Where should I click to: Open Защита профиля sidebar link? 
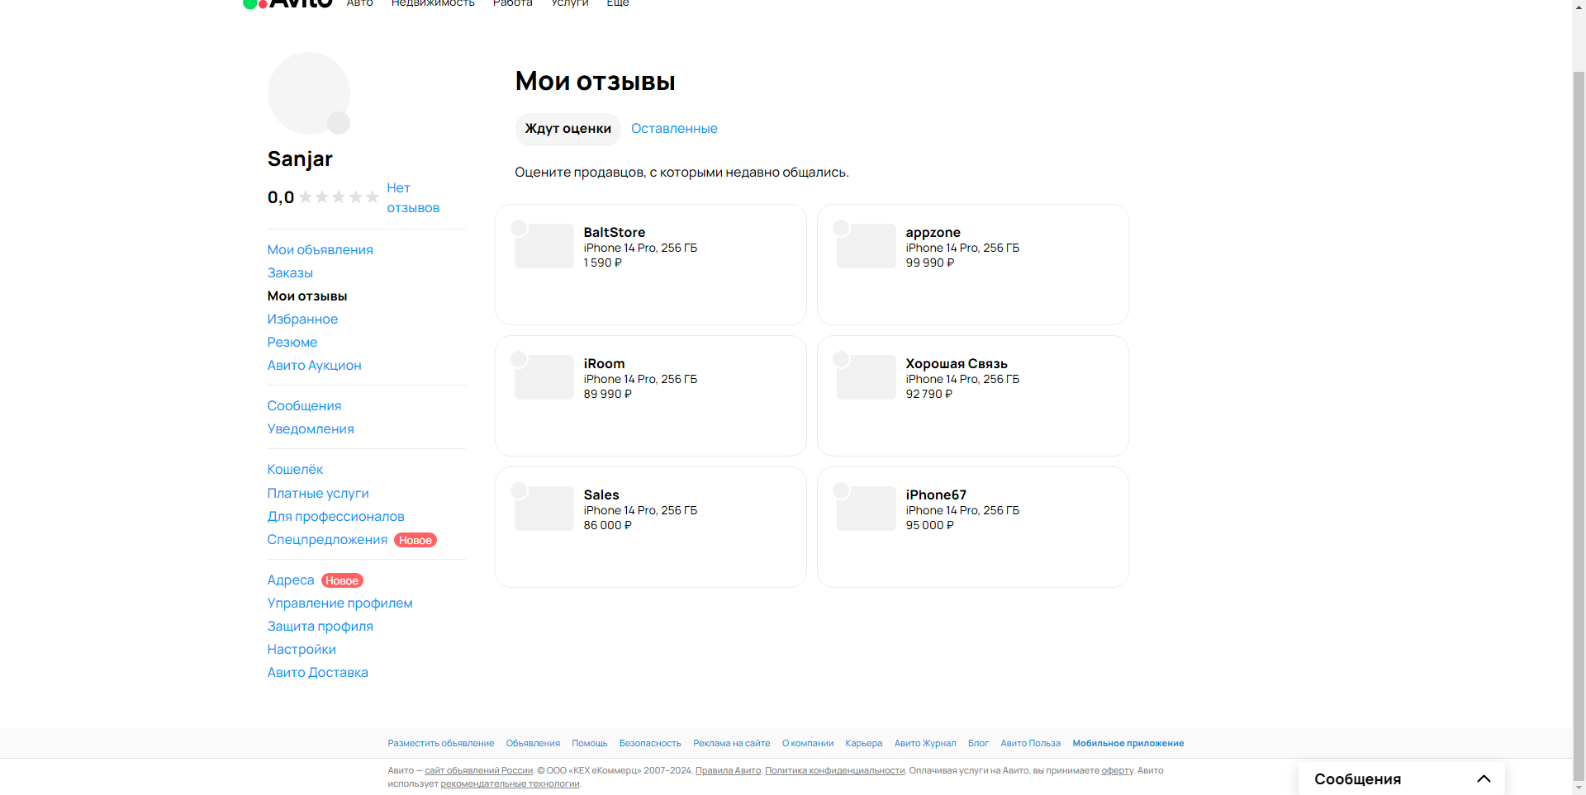(x=320, y=626)
